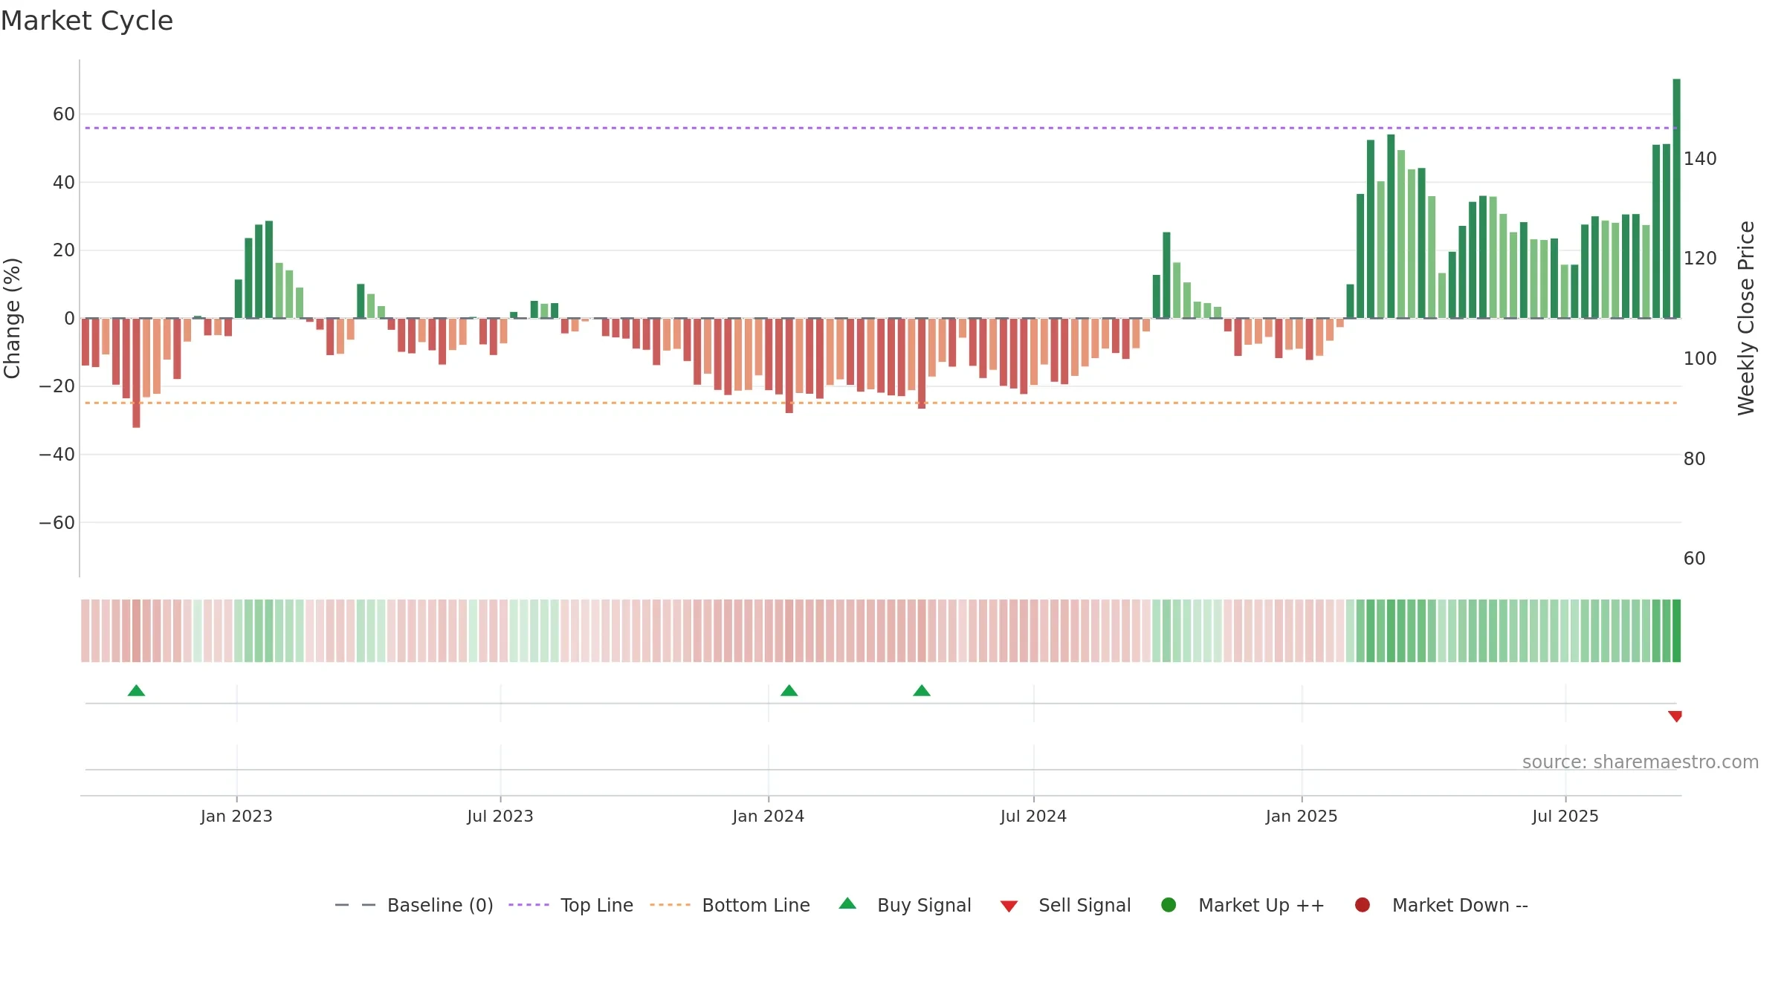The height and width of the screenshot is (1003, 1784).
Task: Click the Jan 2025 axis label
Action: [1302, 817]
